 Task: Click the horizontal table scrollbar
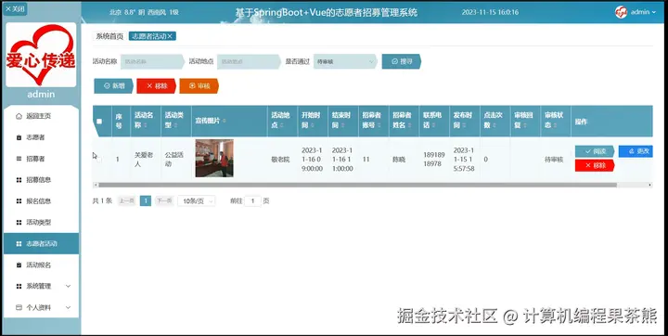tap(357, 185)
